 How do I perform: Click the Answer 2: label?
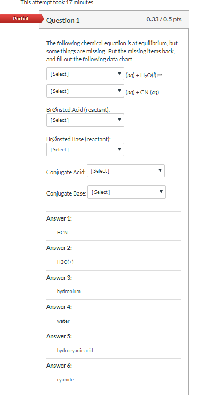(x=59, y=248)
